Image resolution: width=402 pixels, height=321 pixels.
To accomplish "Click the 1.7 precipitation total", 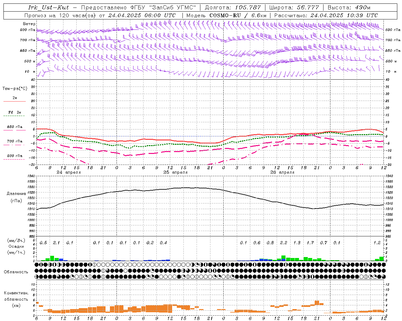I will (310, 243).
